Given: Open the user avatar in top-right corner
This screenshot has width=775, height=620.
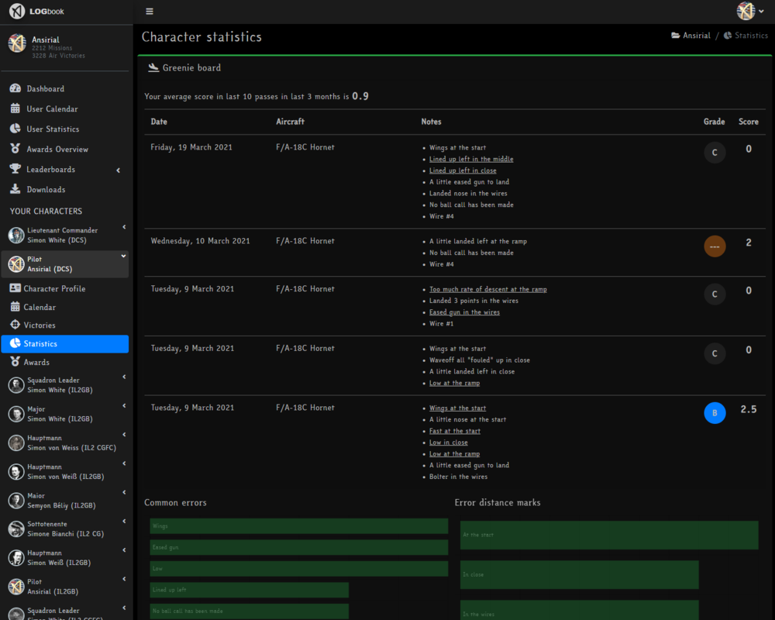Looking at the screenshot, I should (x=746, y=11).
